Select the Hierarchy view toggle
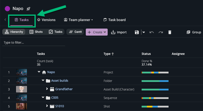Image resolution: width=203 pixels, height=111 pixels. (x=14, y=32)
